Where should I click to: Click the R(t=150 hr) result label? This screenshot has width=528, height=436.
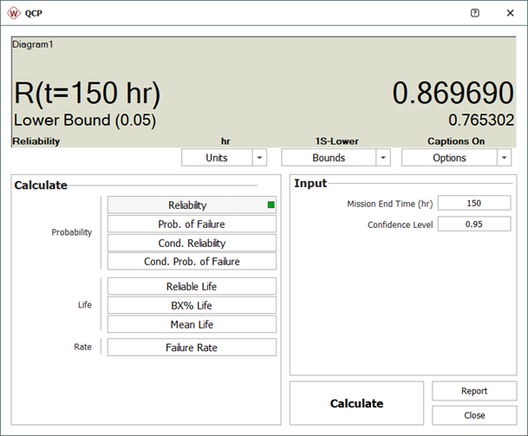coord(88,94)
